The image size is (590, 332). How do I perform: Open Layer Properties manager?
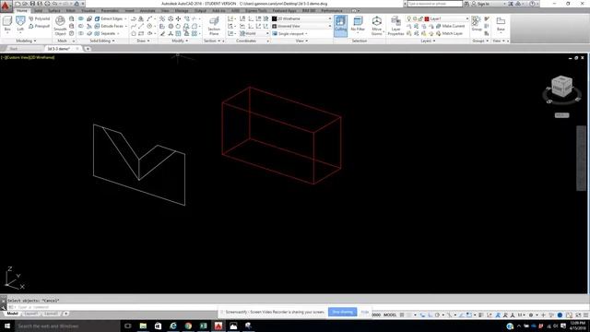pyautogui.click(x=395, y=26)
